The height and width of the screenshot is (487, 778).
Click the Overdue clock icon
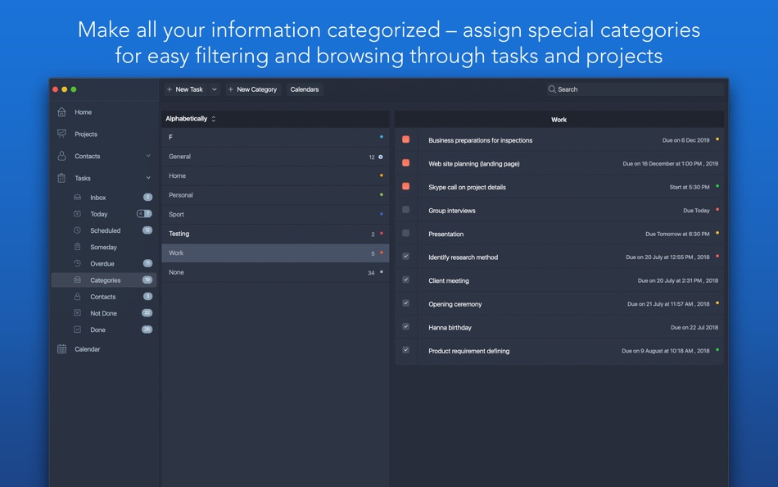78,263
